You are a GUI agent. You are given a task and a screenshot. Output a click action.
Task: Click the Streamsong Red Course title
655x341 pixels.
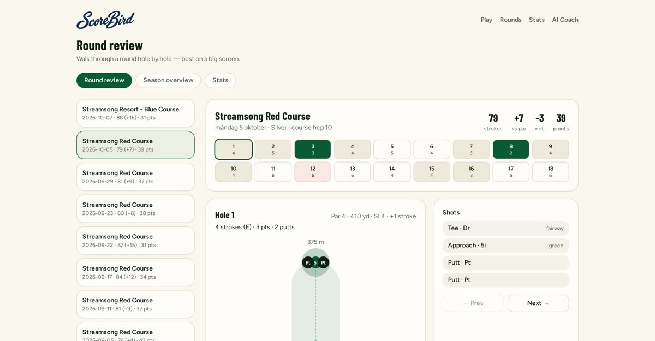tap(263, 116)
